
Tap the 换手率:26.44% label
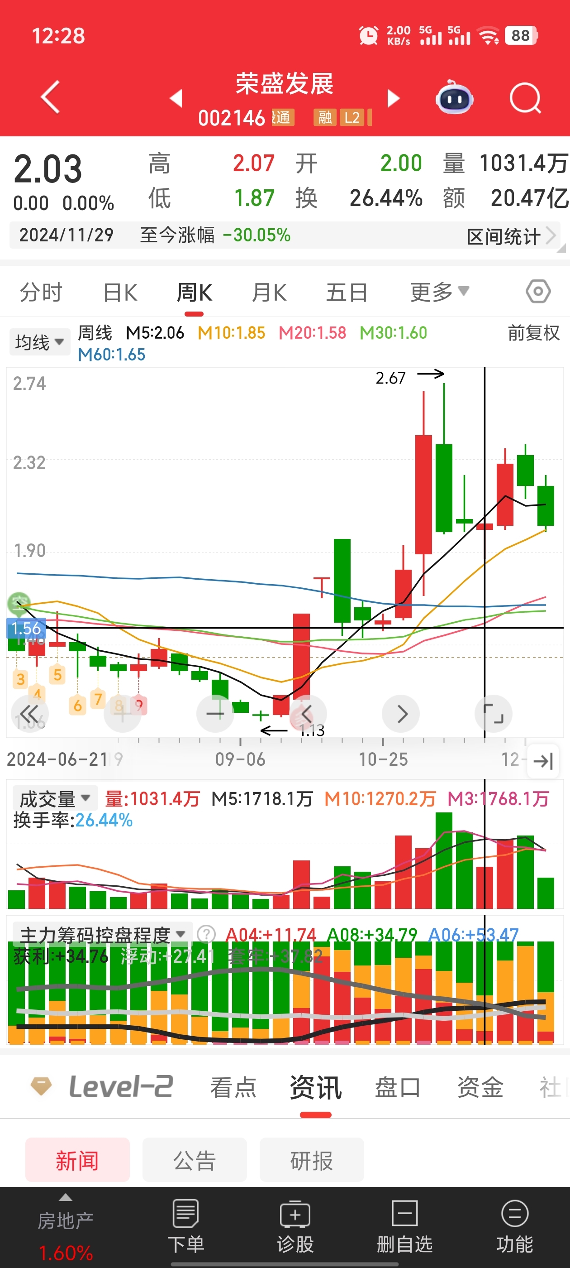click(x=73, y=820)
